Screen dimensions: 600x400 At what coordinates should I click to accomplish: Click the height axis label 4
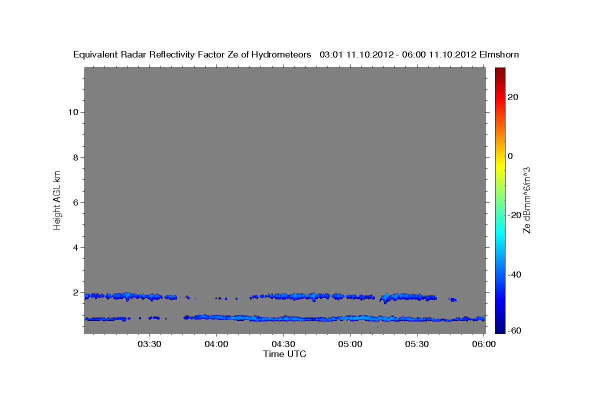point(75,247)
